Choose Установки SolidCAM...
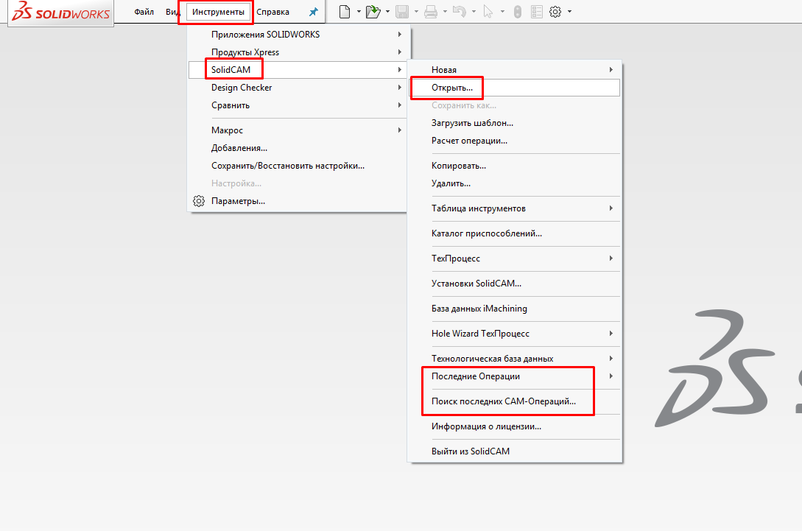The image size is (802, 531). (515, 284)
